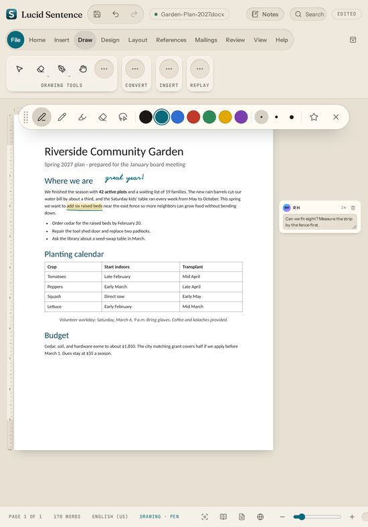Choose the black ink color
This screenshot has height=527, width=368.
point(146,117)
